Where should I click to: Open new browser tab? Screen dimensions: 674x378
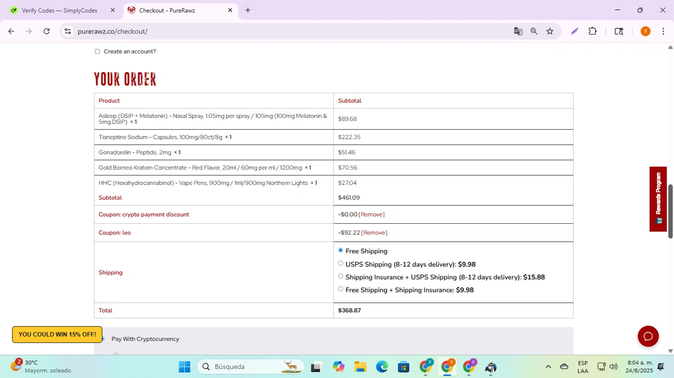(248, 10)
